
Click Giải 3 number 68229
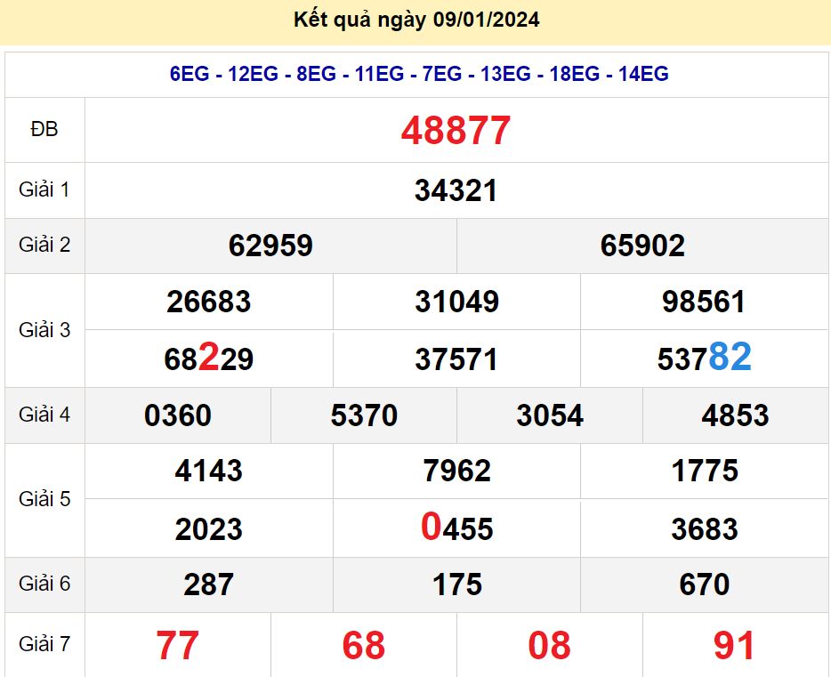209,359
